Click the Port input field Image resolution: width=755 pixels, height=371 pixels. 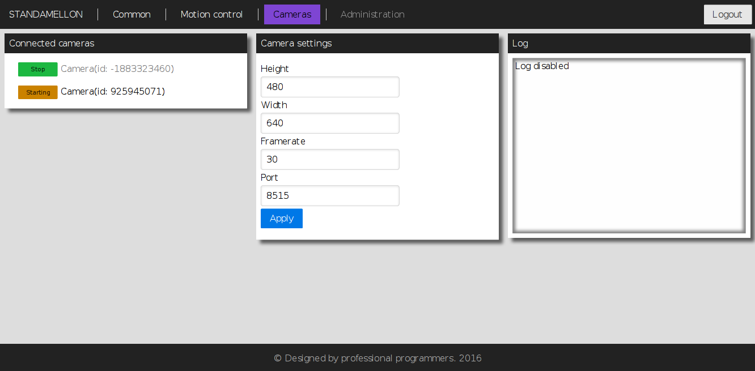tap(330, 195)
